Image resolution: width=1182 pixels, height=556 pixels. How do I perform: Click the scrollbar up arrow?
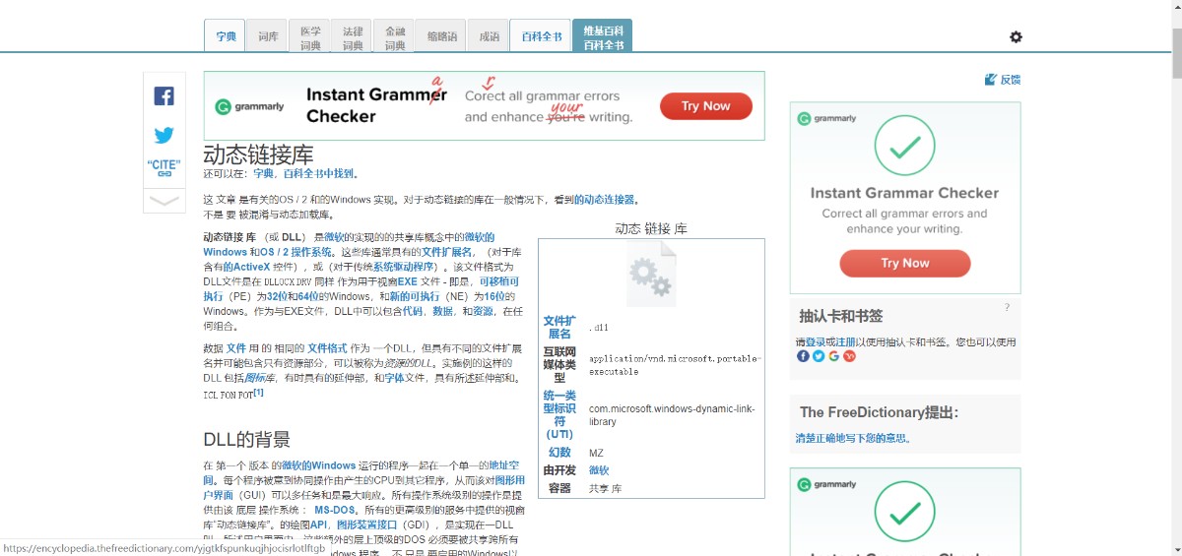coord(1176,8)
